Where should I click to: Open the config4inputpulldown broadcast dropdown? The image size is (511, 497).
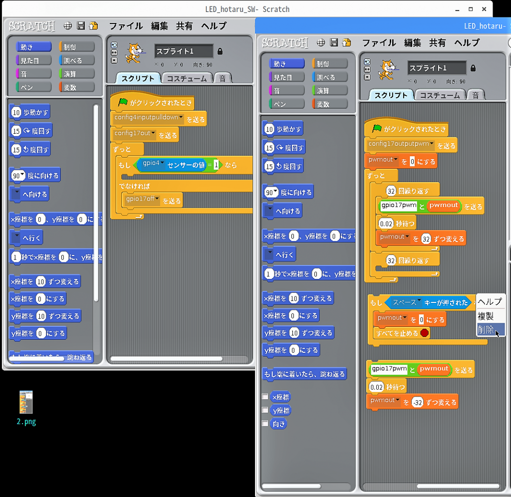pyautogui.click(x=181, y=117)
